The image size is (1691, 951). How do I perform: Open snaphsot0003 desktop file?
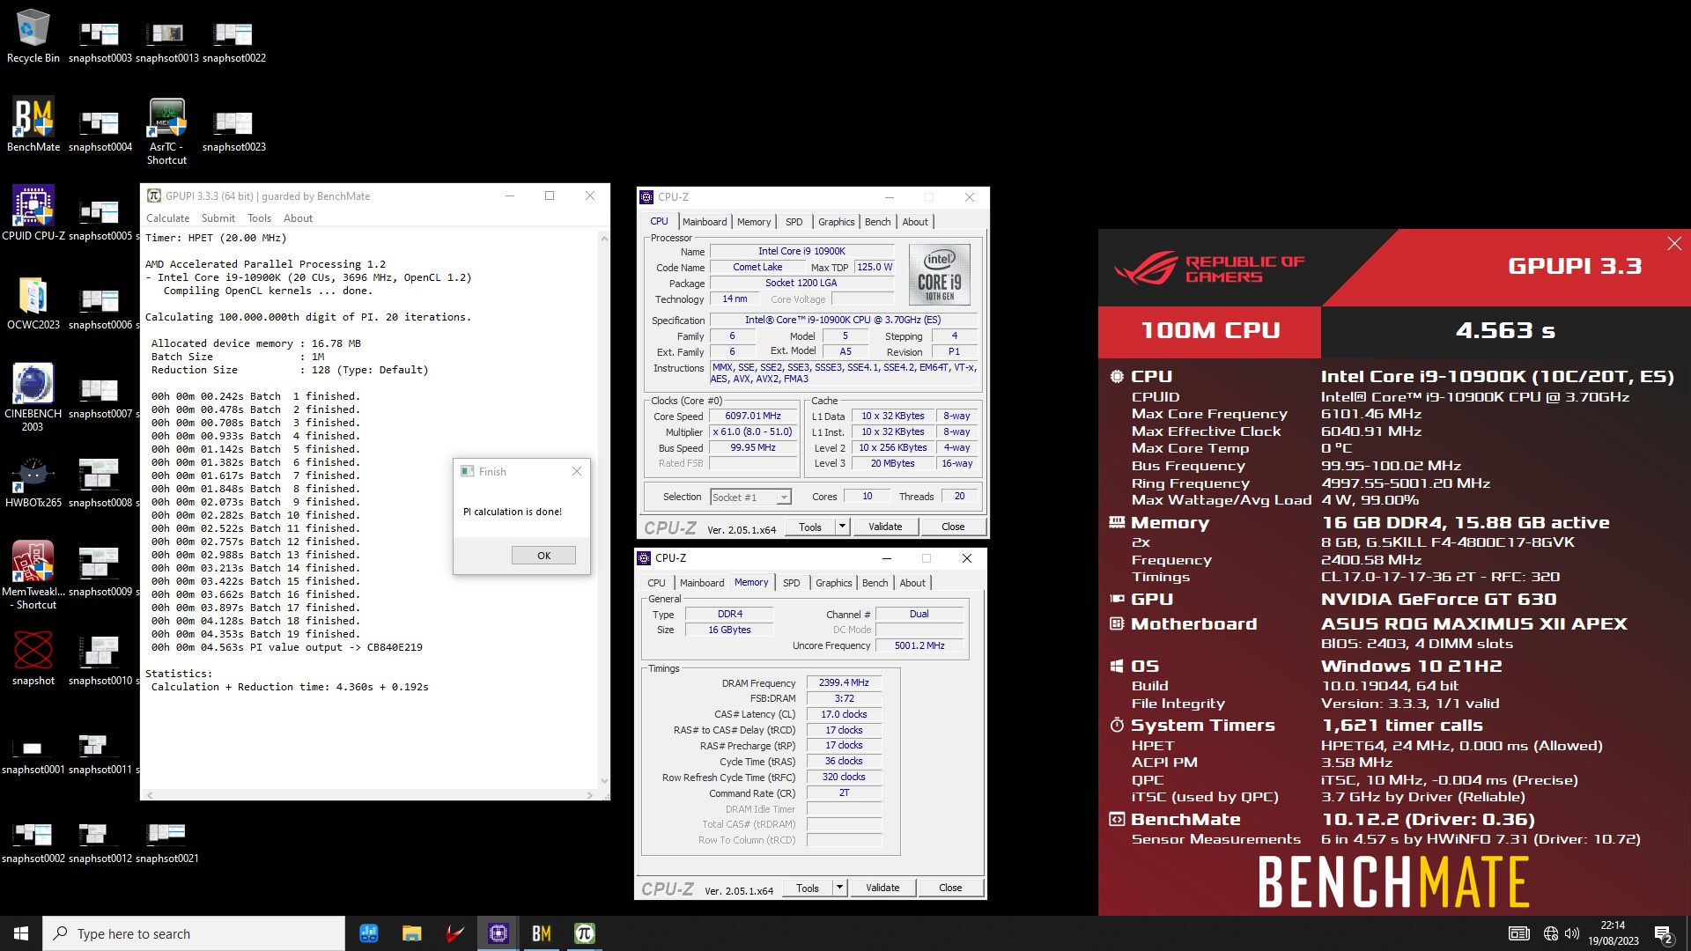click(100, 42)
